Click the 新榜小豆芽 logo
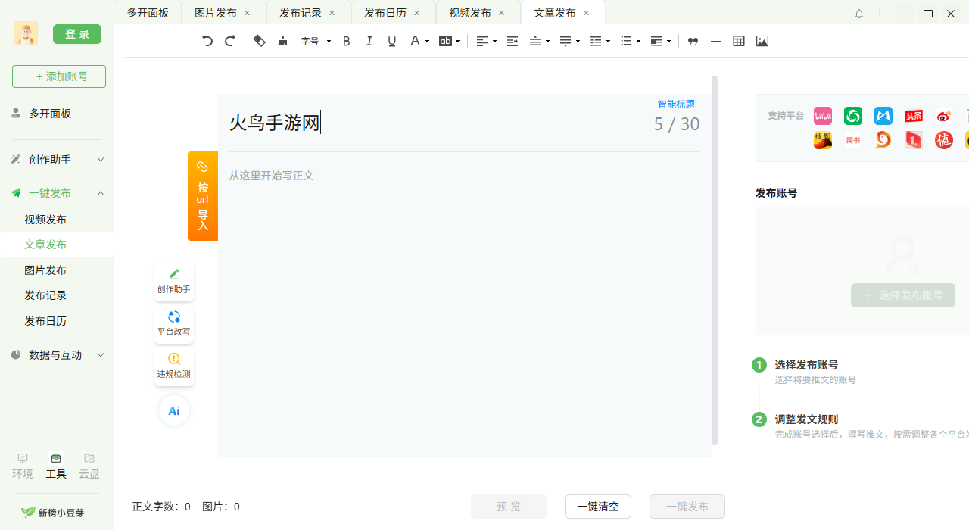This screenshot has height=530, width=969. coord(53,513)
